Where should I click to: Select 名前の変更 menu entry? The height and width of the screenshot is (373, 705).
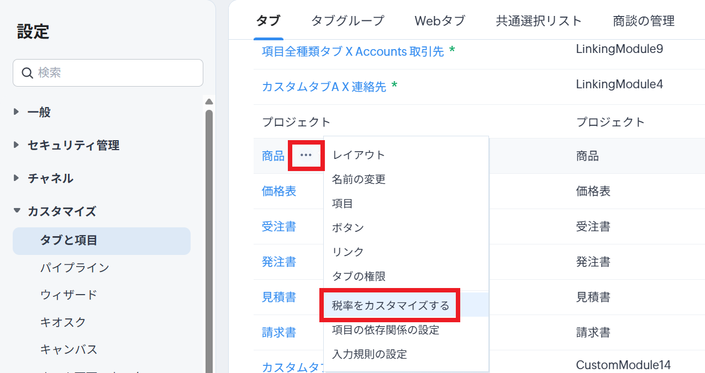tap(359, 179)
